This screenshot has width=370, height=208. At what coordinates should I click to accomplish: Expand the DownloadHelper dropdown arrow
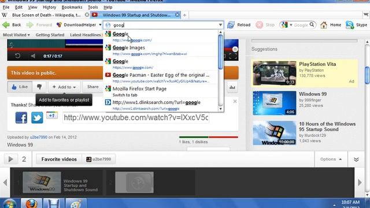tap(100, 25)
